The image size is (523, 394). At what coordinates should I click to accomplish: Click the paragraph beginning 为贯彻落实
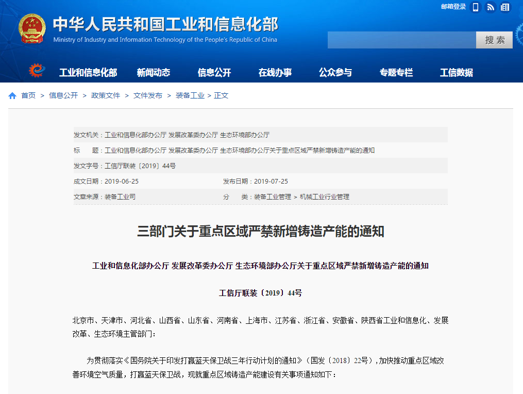pos(259,368)
